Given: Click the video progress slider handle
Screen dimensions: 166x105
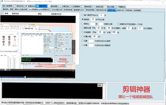Looking at the screenshot, I should coord(25,77).
